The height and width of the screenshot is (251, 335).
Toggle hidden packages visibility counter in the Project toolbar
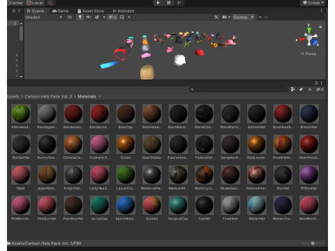(x=320, y=89)
